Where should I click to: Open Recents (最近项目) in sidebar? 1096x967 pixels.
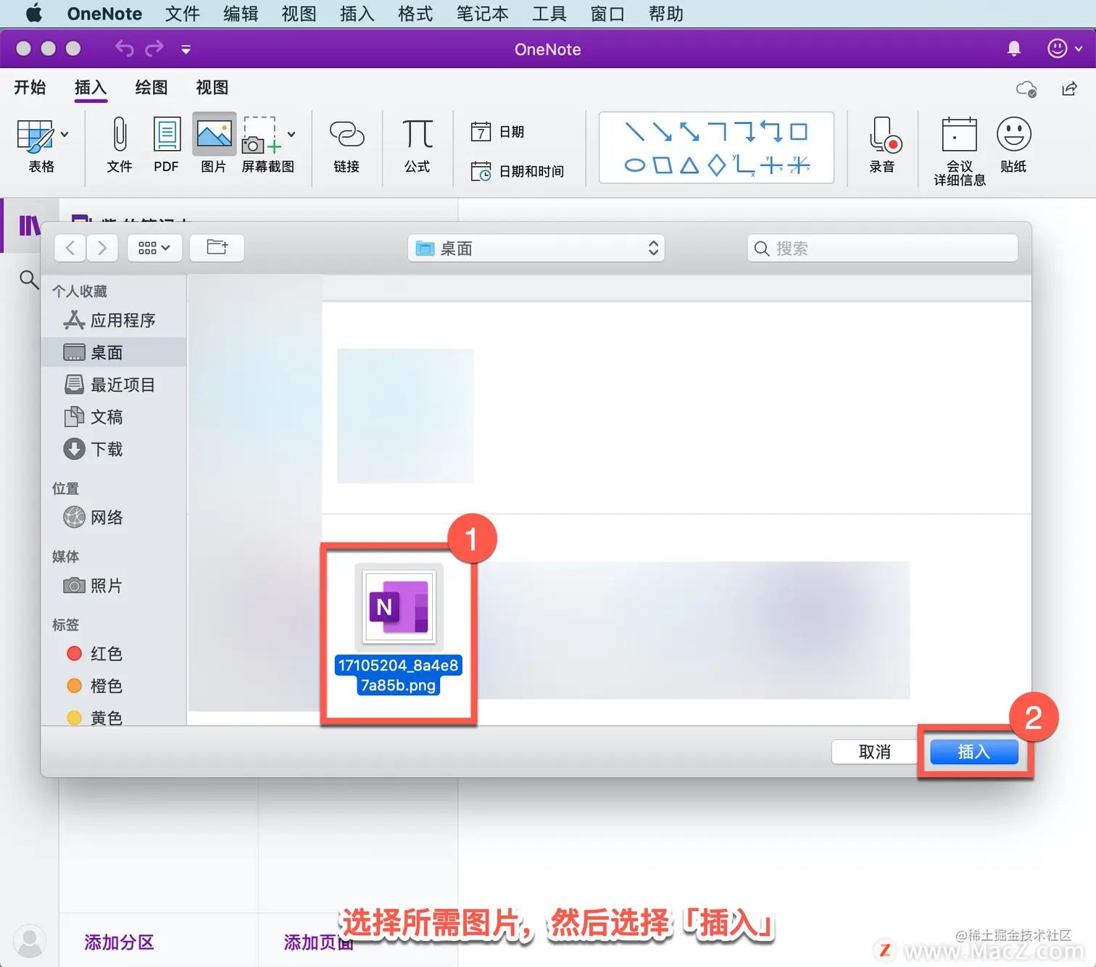114,385
